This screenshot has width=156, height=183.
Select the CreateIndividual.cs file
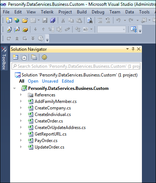[x=53, y=115]
